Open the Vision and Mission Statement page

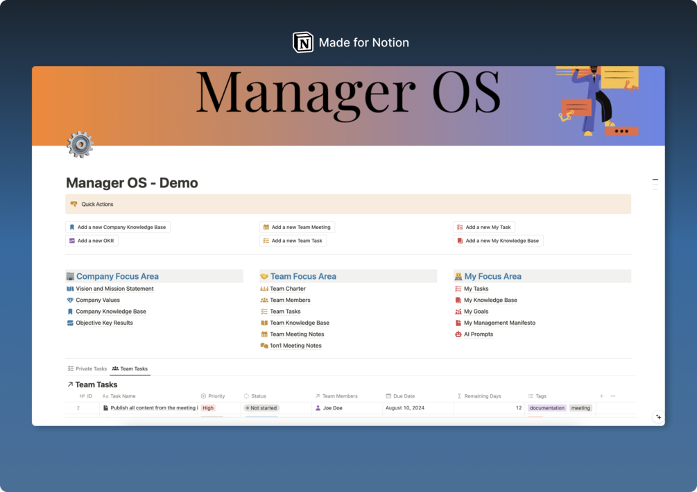(x=114, y=289)
